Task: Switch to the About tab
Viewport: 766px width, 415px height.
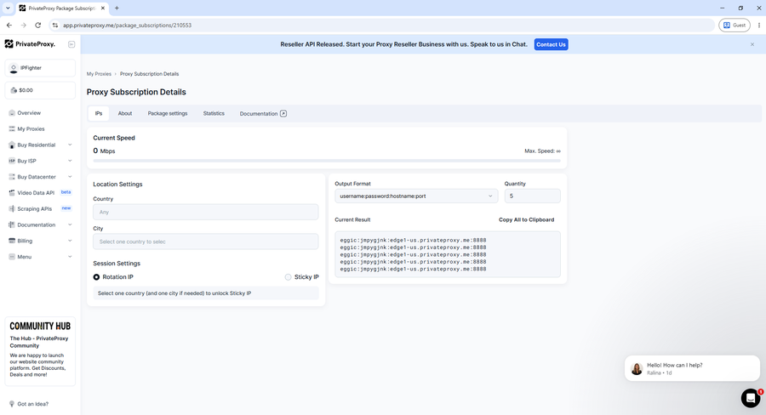Action: [x=125, y=113]
